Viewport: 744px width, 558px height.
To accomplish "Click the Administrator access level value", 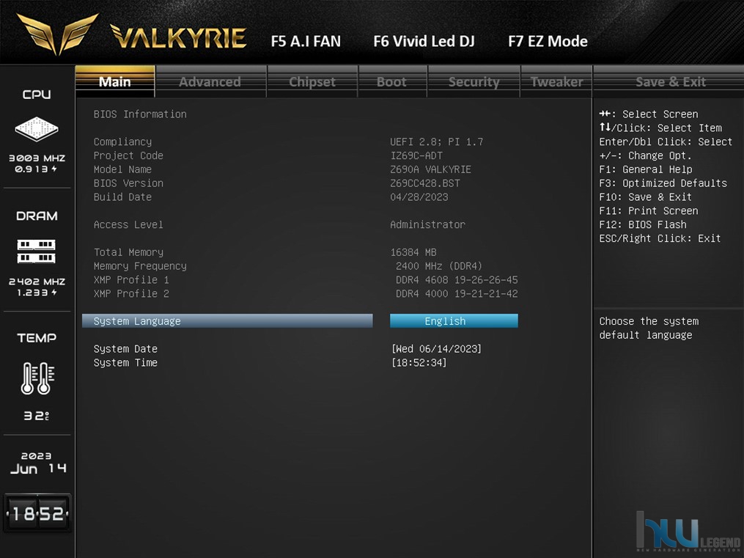I will [428, 224].
